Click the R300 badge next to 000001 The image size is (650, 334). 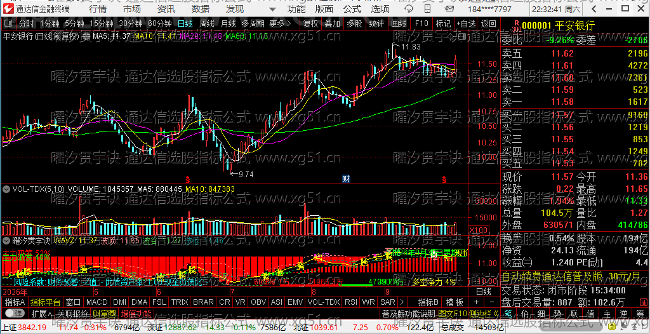tap(516, 26)
